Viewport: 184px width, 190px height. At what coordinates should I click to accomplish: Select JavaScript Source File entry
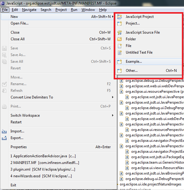tap(149, 32)
